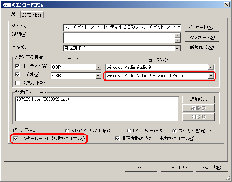Uncheck the オーディオ checkbox

point(17,66)
